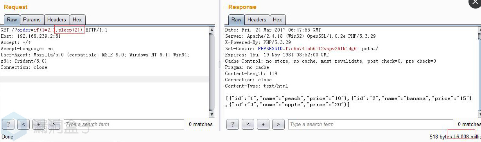Open the request Hex tab
This screenshot has width=481, height=142.
[x=77, y=20]
